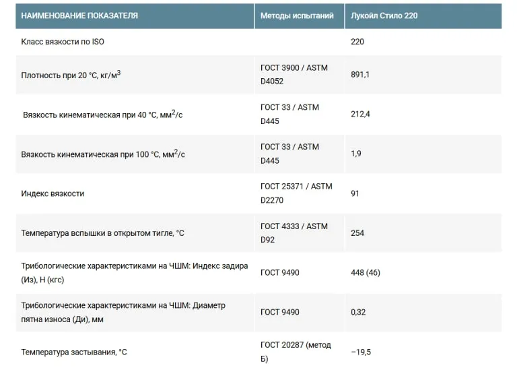Click the viscosity value 212,4
Viewport: 517px width, 378px height.
coord(360,115)
